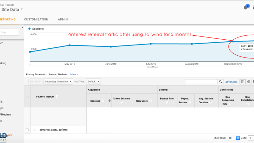The width and height of the screenshot is (254, 143).
Task: Click the September 2016 data point on chart
Action: 233,41
